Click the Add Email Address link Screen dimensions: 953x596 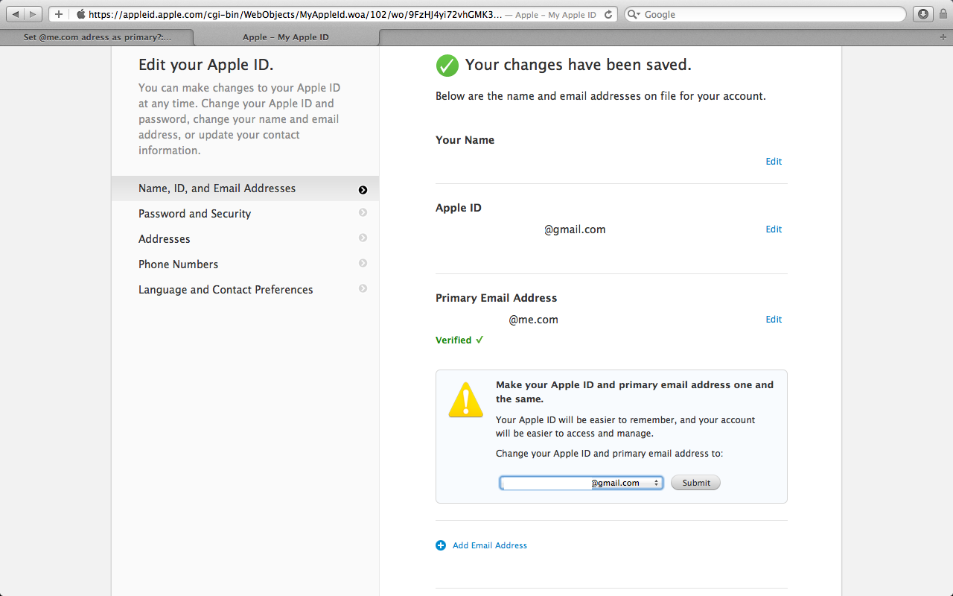(490, 545)
